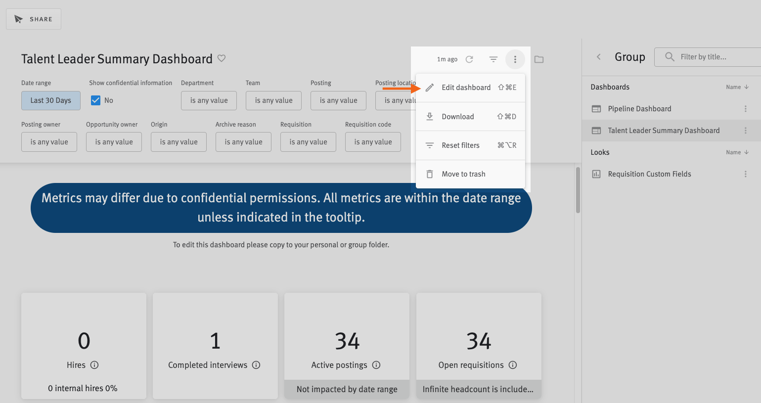Open the Department filter value selector
Image resolution: width=761 pixels, height=403 pixels.
point(209,100)
